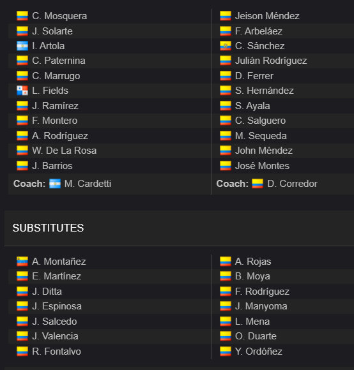Click the Colombia flag beside C. Mosquera
Viewport: 354px width, 370px height.
click(x=22, y=16)
